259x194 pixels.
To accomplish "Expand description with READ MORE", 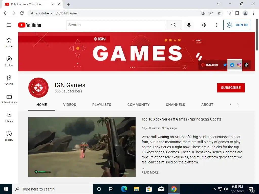I will coord(150,172).
